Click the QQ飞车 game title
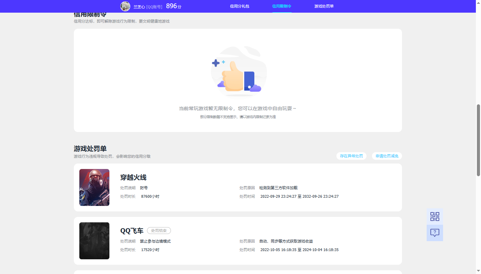 click(x=132, y=231)
